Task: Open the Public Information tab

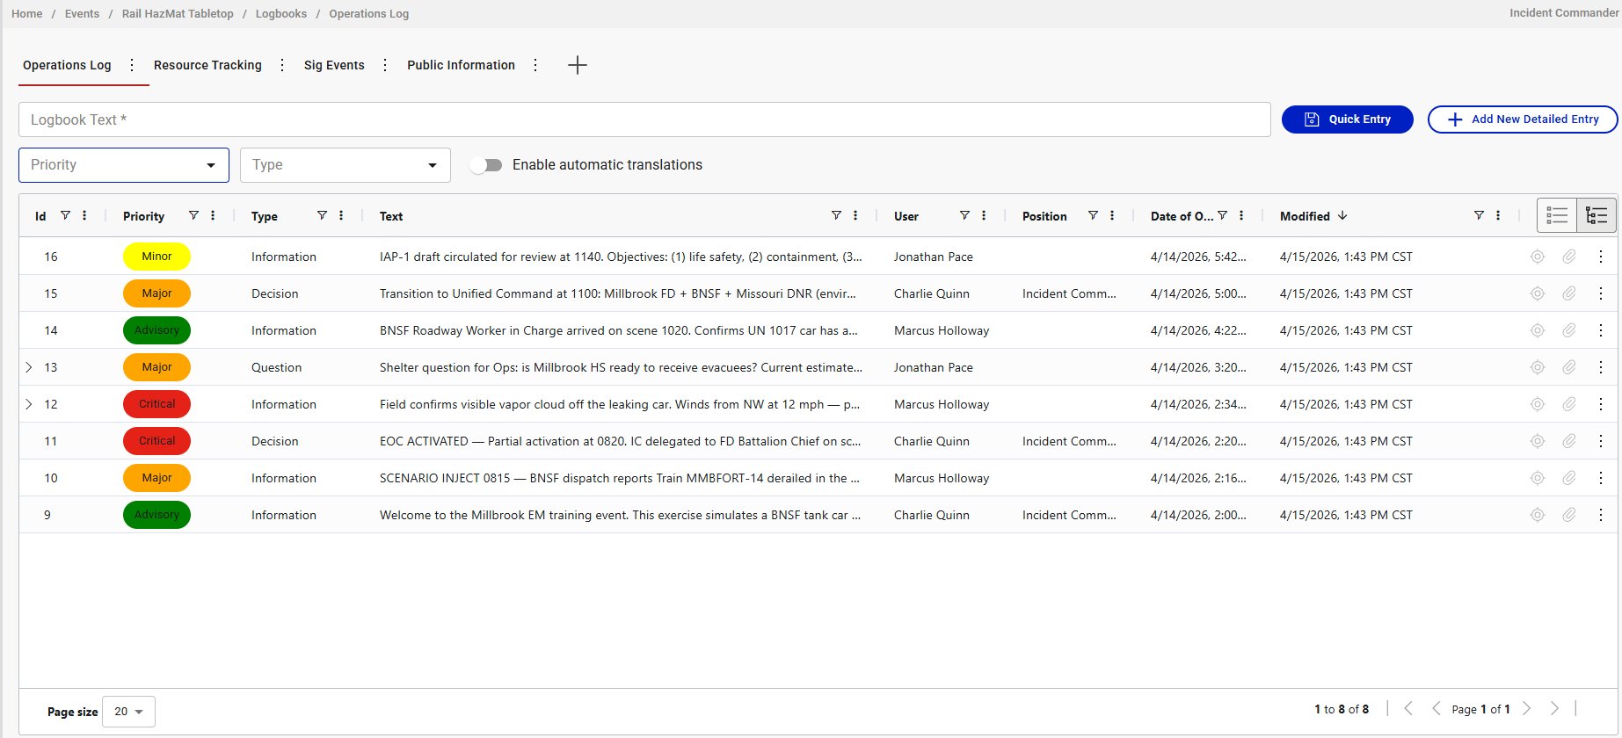Action: 461,65
